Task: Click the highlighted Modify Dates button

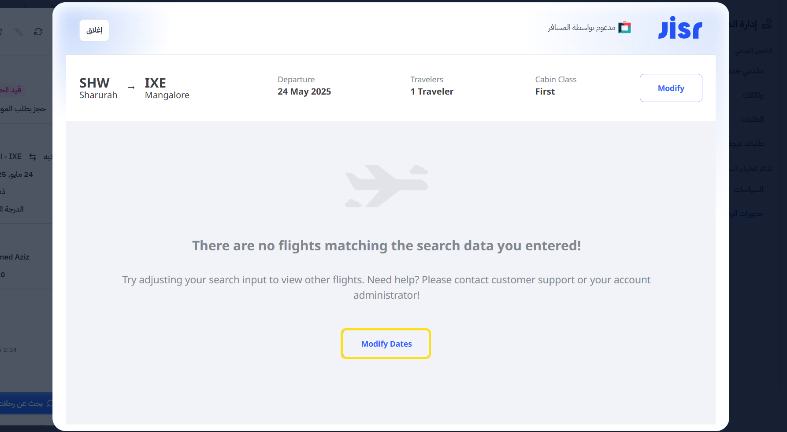Action: (386, 344)
